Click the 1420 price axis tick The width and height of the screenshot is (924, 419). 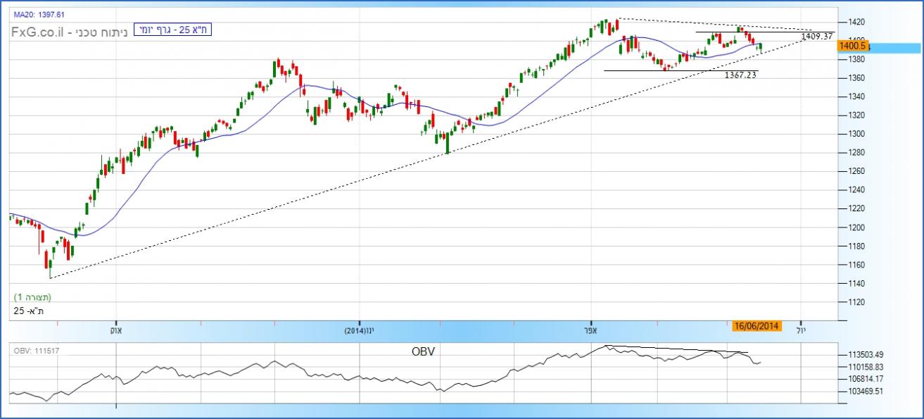tap(856, 22)
